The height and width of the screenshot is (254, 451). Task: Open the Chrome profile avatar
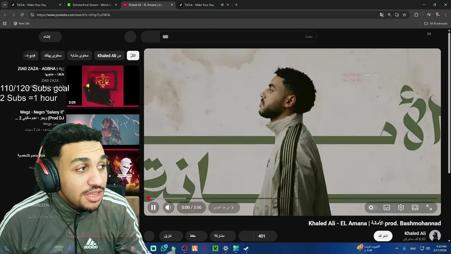click(x=438, y=15)
